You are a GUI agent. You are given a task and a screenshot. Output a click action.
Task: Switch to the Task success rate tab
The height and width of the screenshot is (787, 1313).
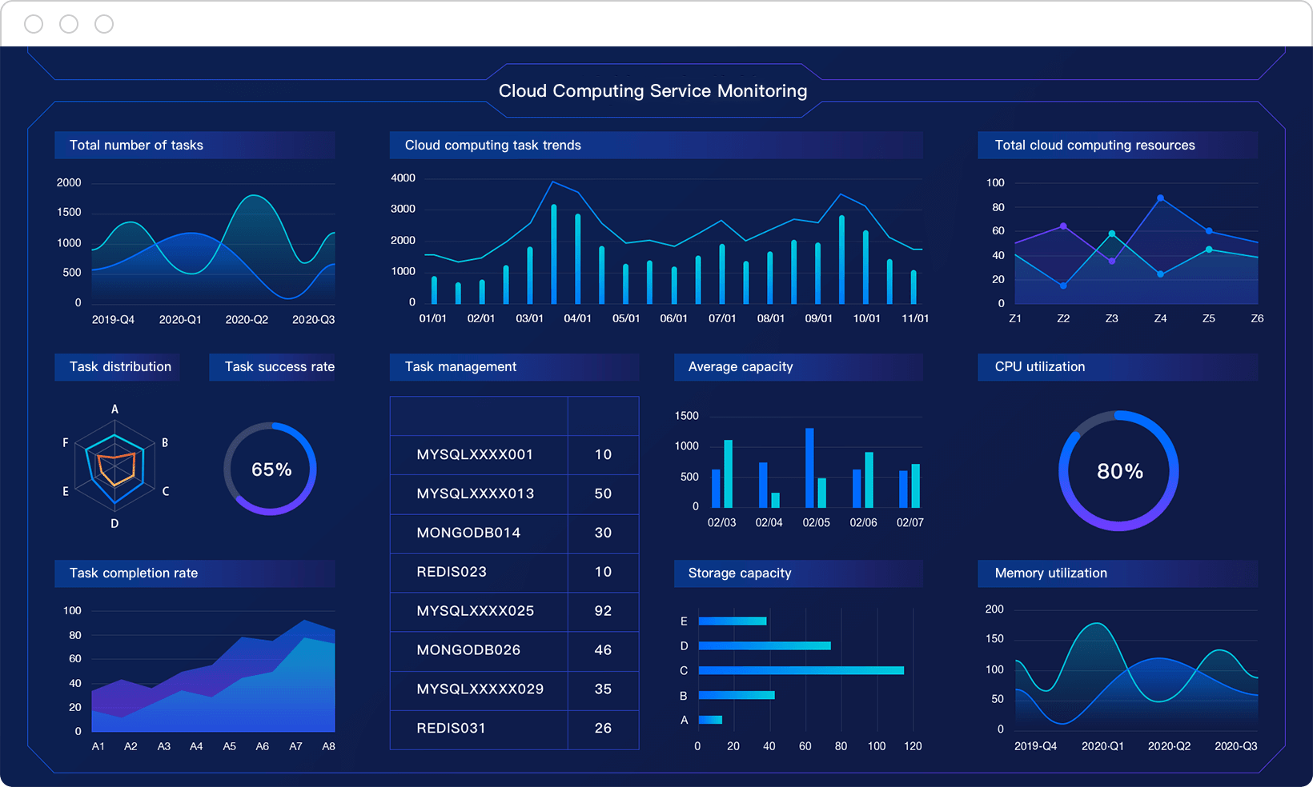click(x=272, y=366)
